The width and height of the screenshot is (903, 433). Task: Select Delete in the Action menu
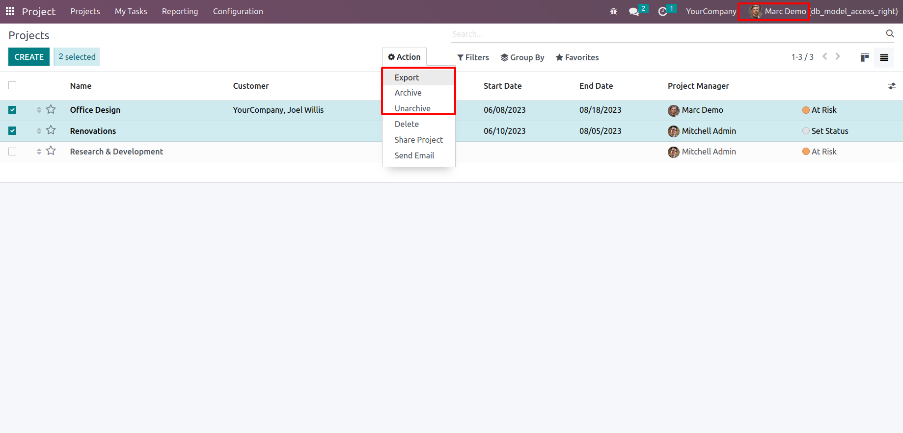(x=407, y=124)
